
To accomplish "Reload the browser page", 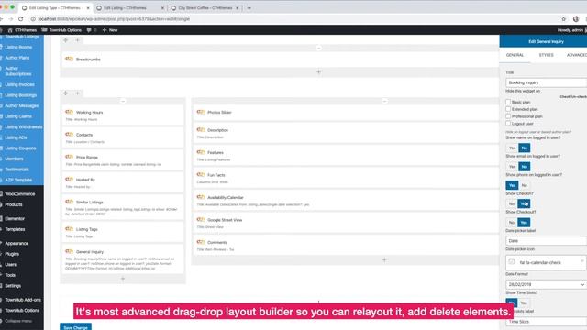I will (x=20, y=18).
